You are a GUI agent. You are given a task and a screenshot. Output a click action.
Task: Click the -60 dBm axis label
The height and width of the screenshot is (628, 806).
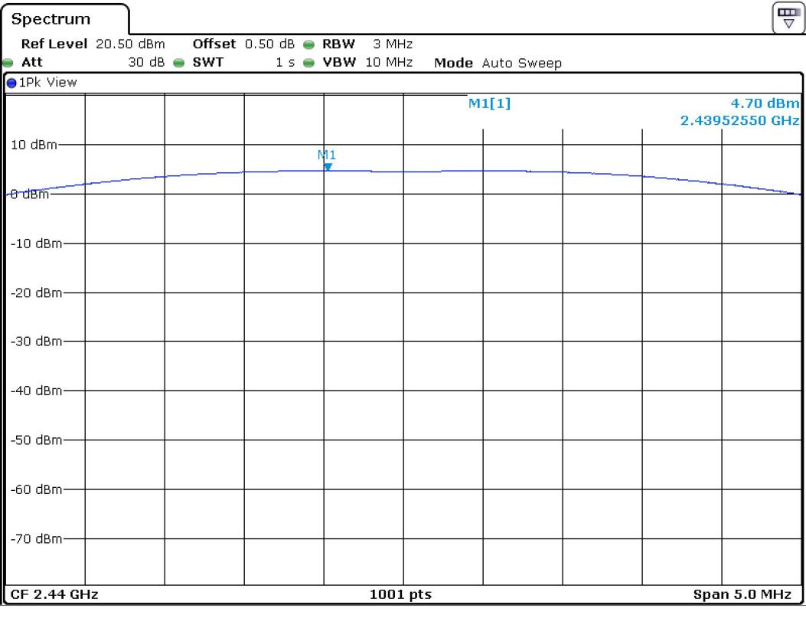coord(36,489)
